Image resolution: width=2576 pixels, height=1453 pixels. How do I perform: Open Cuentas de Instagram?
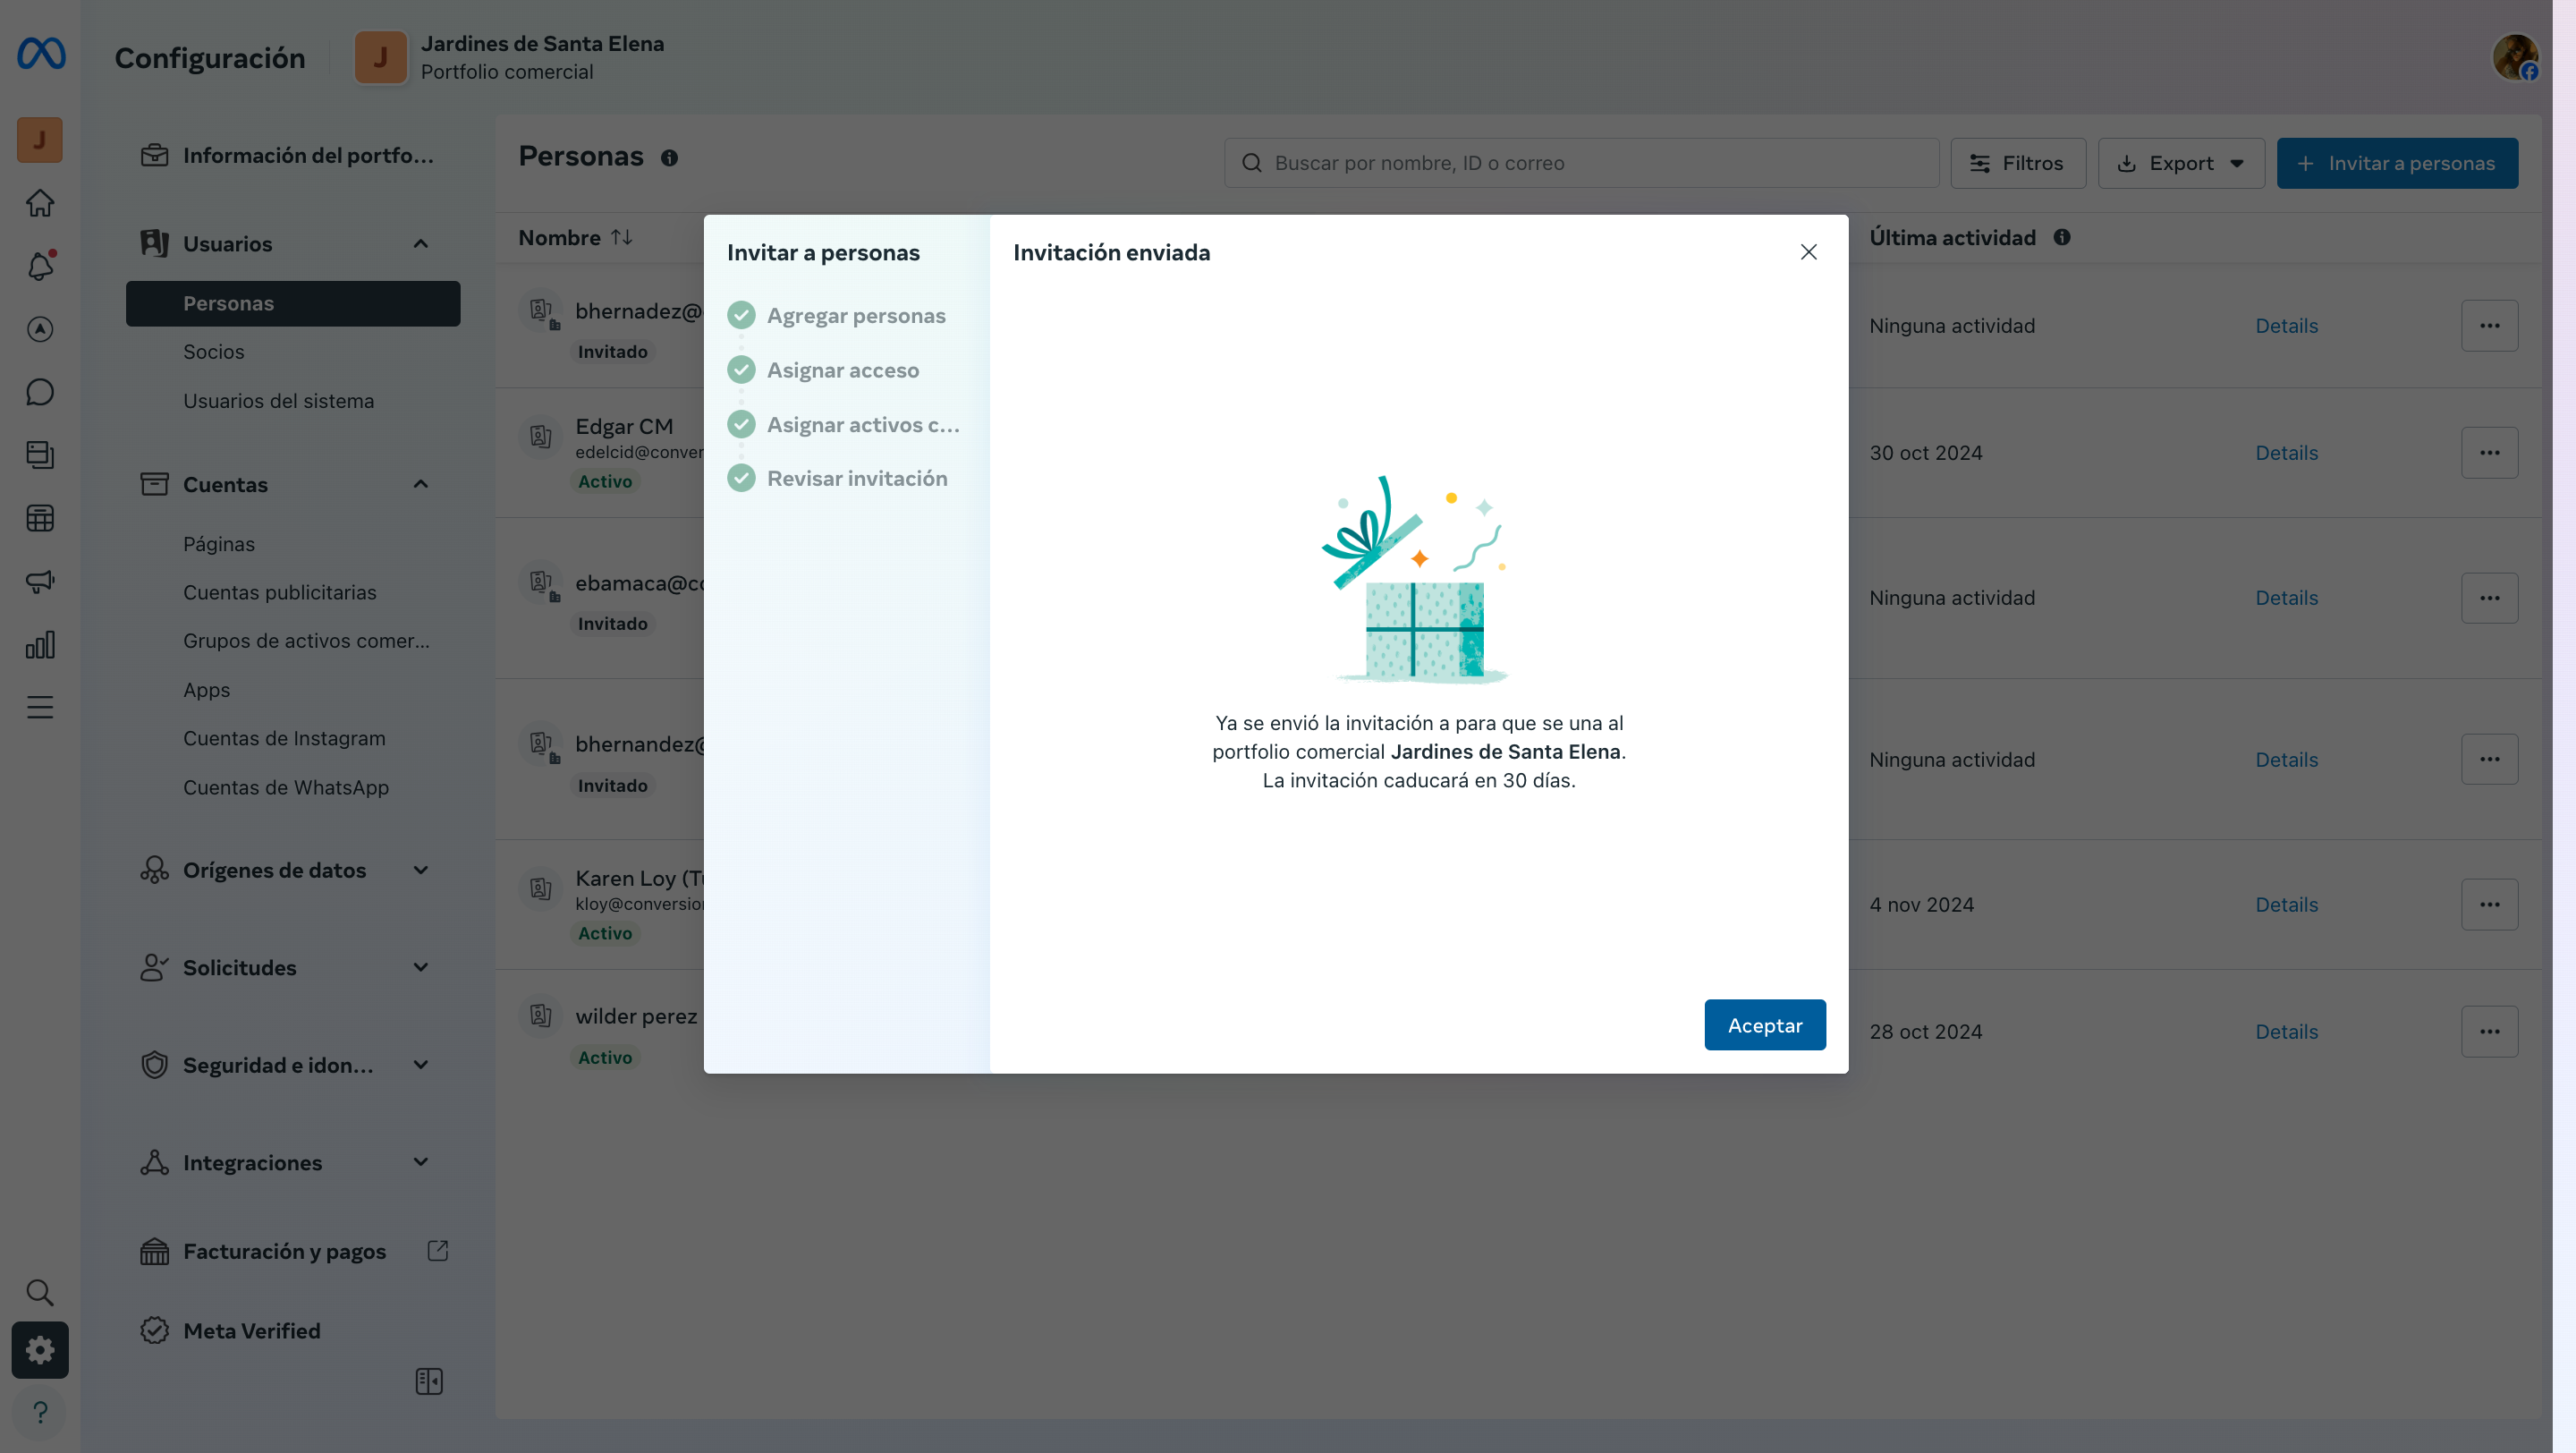pyautogui.click(x=284, y=738)
